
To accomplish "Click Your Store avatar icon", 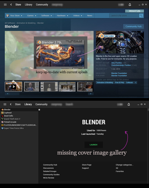I will pyautogui.click(x=8, y=16).
